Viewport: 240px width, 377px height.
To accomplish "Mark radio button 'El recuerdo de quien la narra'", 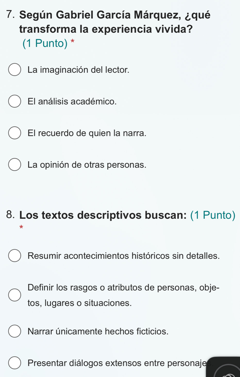I will pyautogui.click(x=15, y=133).
